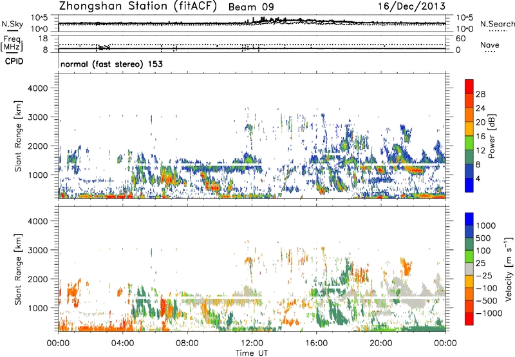Click the "60" label on right frequency panel

click(x=460, y=39)
